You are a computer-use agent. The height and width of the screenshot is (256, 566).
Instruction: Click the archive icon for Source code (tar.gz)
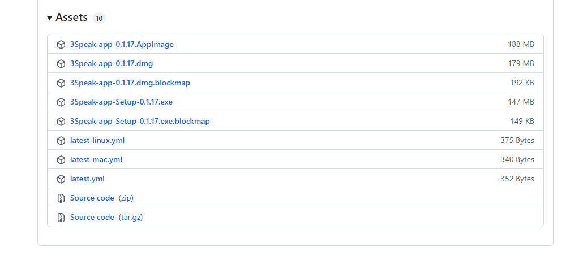pos(61,218)
